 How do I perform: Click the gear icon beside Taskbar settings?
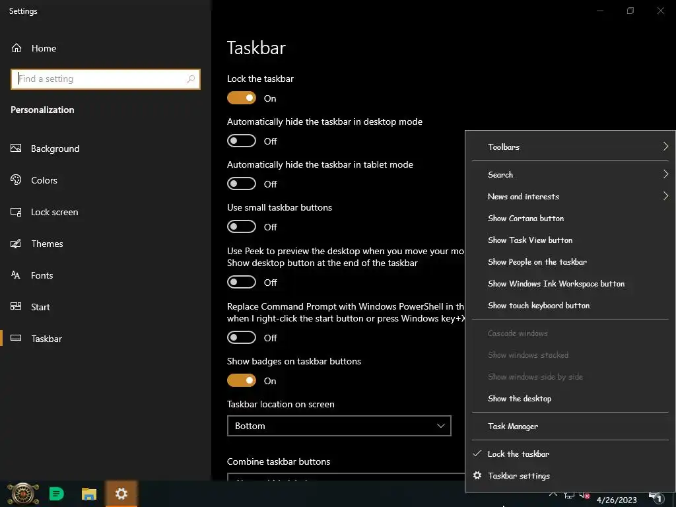[x=477, y=475]
